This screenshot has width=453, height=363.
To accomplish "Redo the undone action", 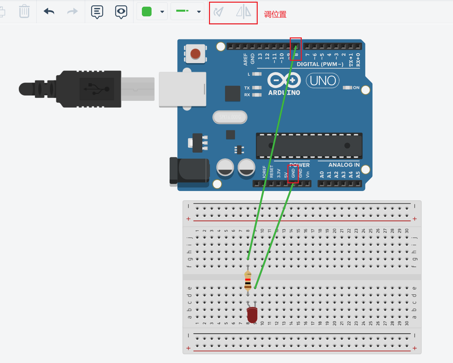I will [x=72, y=12].
